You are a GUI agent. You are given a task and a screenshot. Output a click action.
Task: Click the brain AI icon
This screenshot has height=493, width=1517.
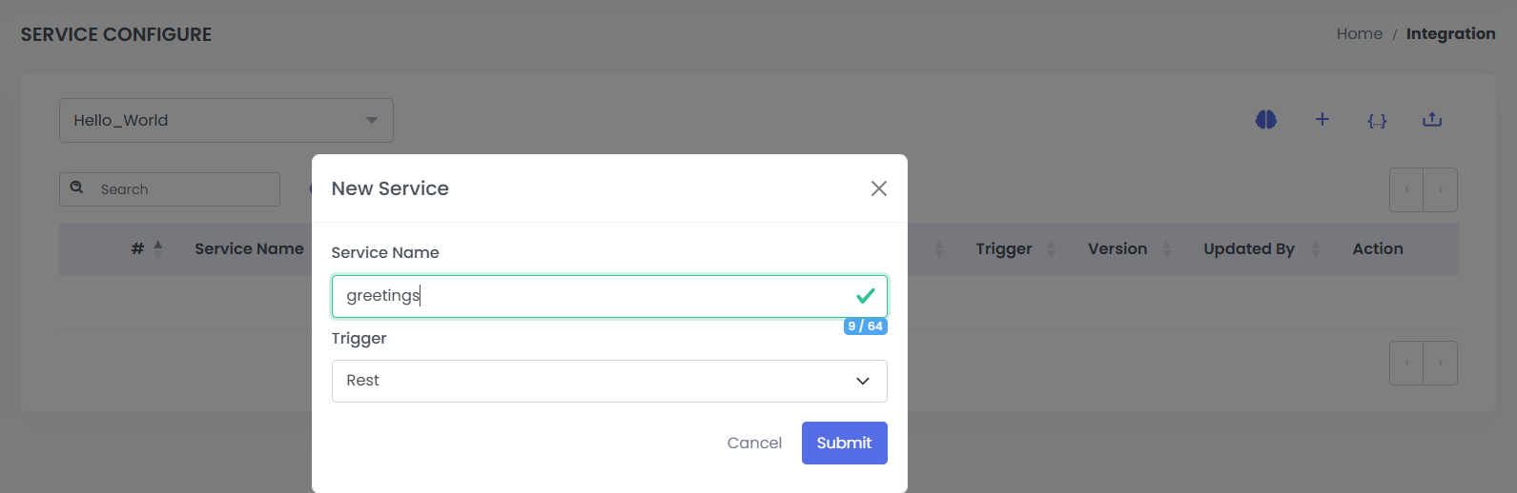[x=1265, y=120]
